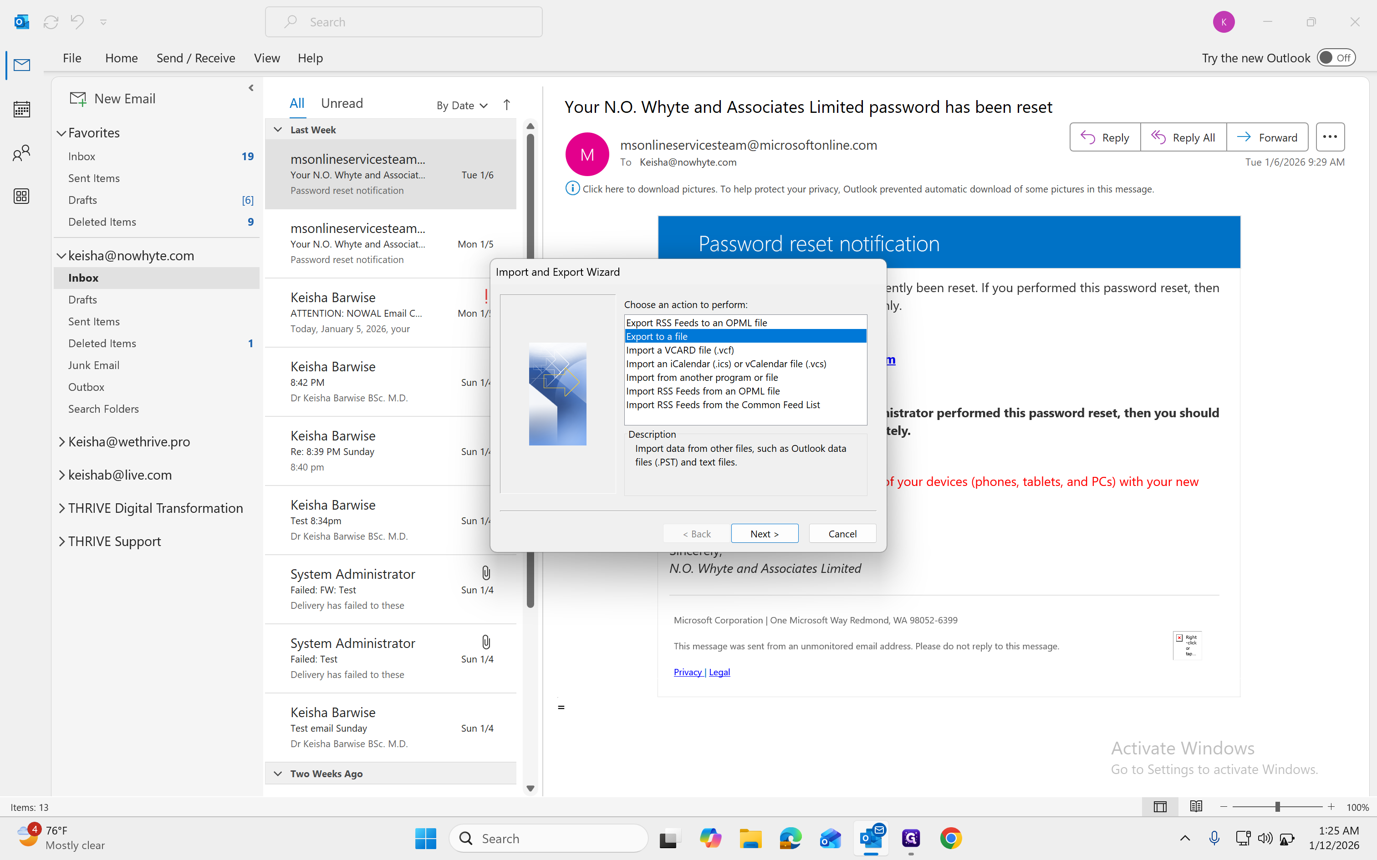Screen dimensions: 1377x860
Task: Open the More Apps grid icon
Action: [x=21, y=196]
